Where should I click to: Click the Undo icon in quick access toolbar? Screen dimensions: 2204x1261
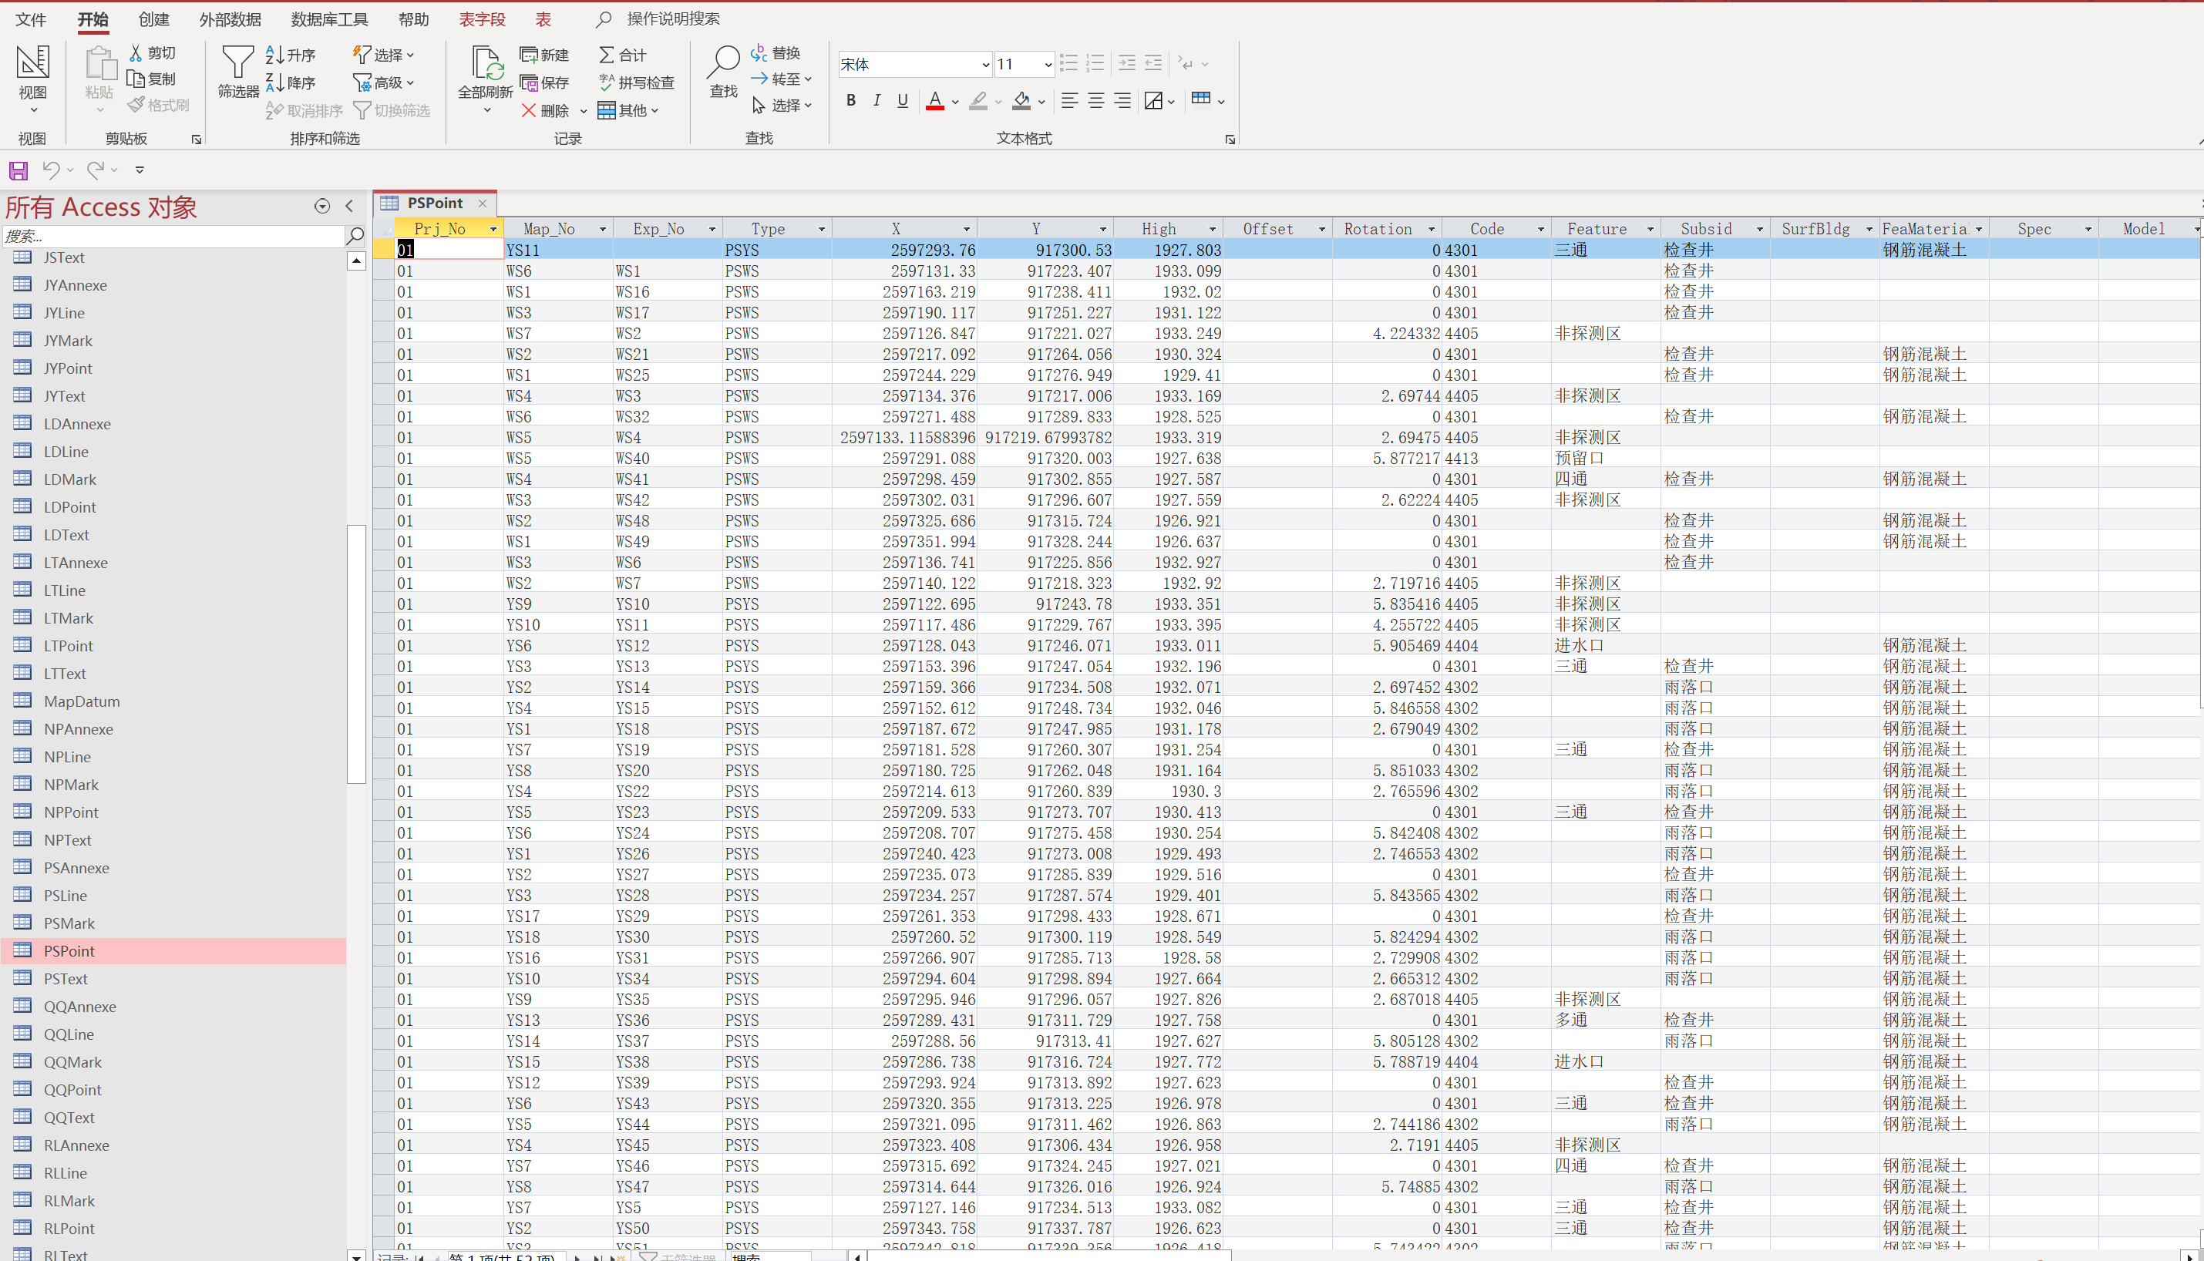point(51,170)
